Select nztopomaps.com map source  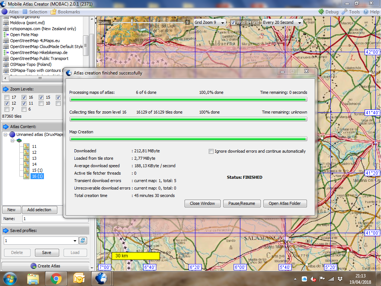43,29
